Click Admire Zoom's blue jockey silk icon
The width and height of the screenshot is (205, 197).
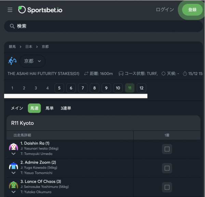[13, 166]
